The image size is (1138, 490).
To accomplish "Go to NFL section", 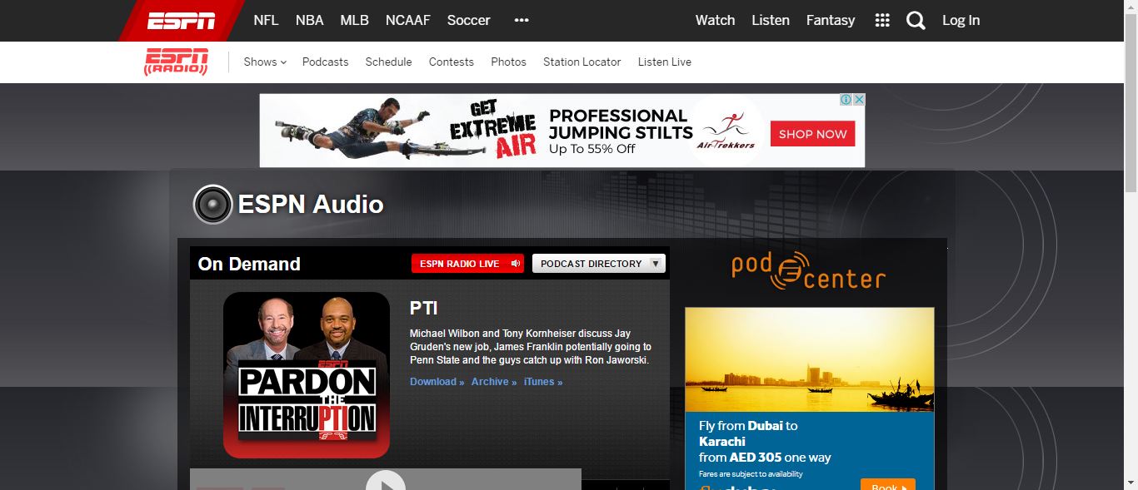I will pos(267,20).
